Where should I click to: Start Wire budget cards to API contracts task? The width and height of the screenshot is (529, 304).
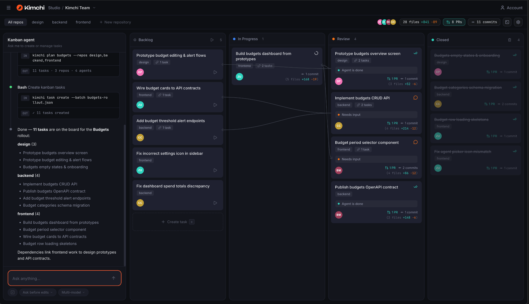215,105
